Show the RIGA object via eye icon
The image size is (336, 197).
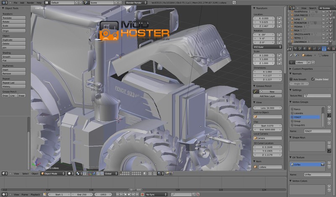click(x=323, y=30)
